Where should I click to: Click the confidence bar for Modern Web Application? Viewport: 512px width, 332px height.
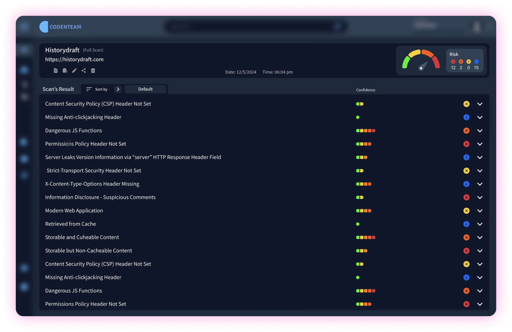tap(364, 211)
